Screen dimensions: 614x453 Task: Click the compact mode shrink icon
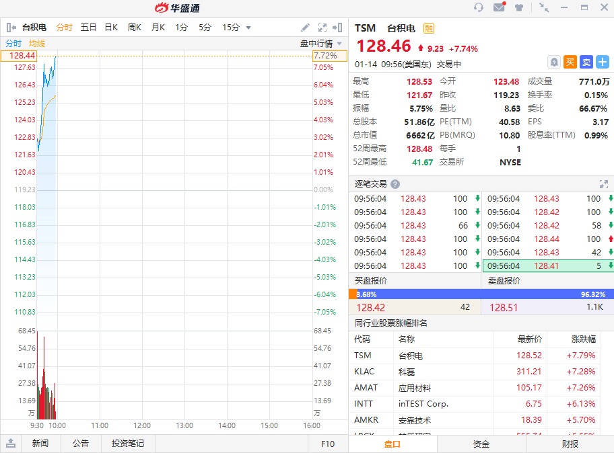(544, 7)
